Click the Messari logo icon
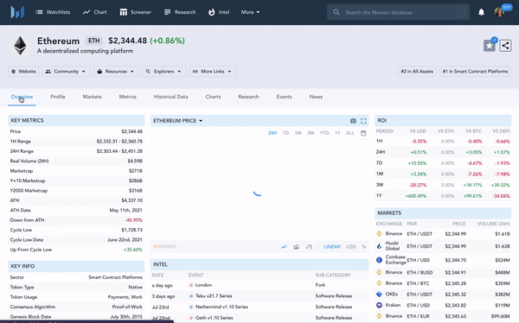The height and width of the screenshot is (323, 519). 17,12
